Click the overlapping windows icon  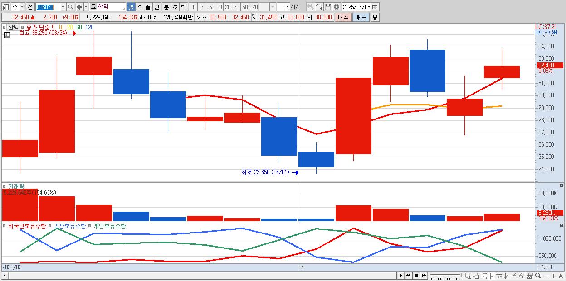pos(476,276)
